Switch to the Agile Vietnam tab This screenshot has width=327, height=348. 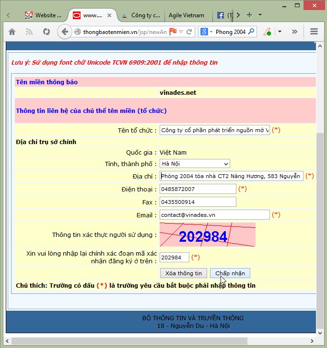point(187,15)
